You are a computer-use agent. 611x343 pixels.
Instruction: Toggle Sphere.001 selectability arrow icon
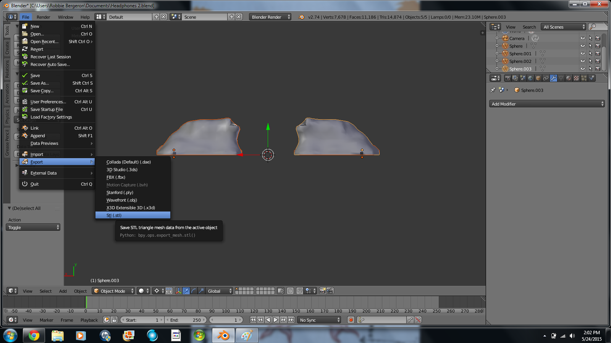[x=590, y=53]
